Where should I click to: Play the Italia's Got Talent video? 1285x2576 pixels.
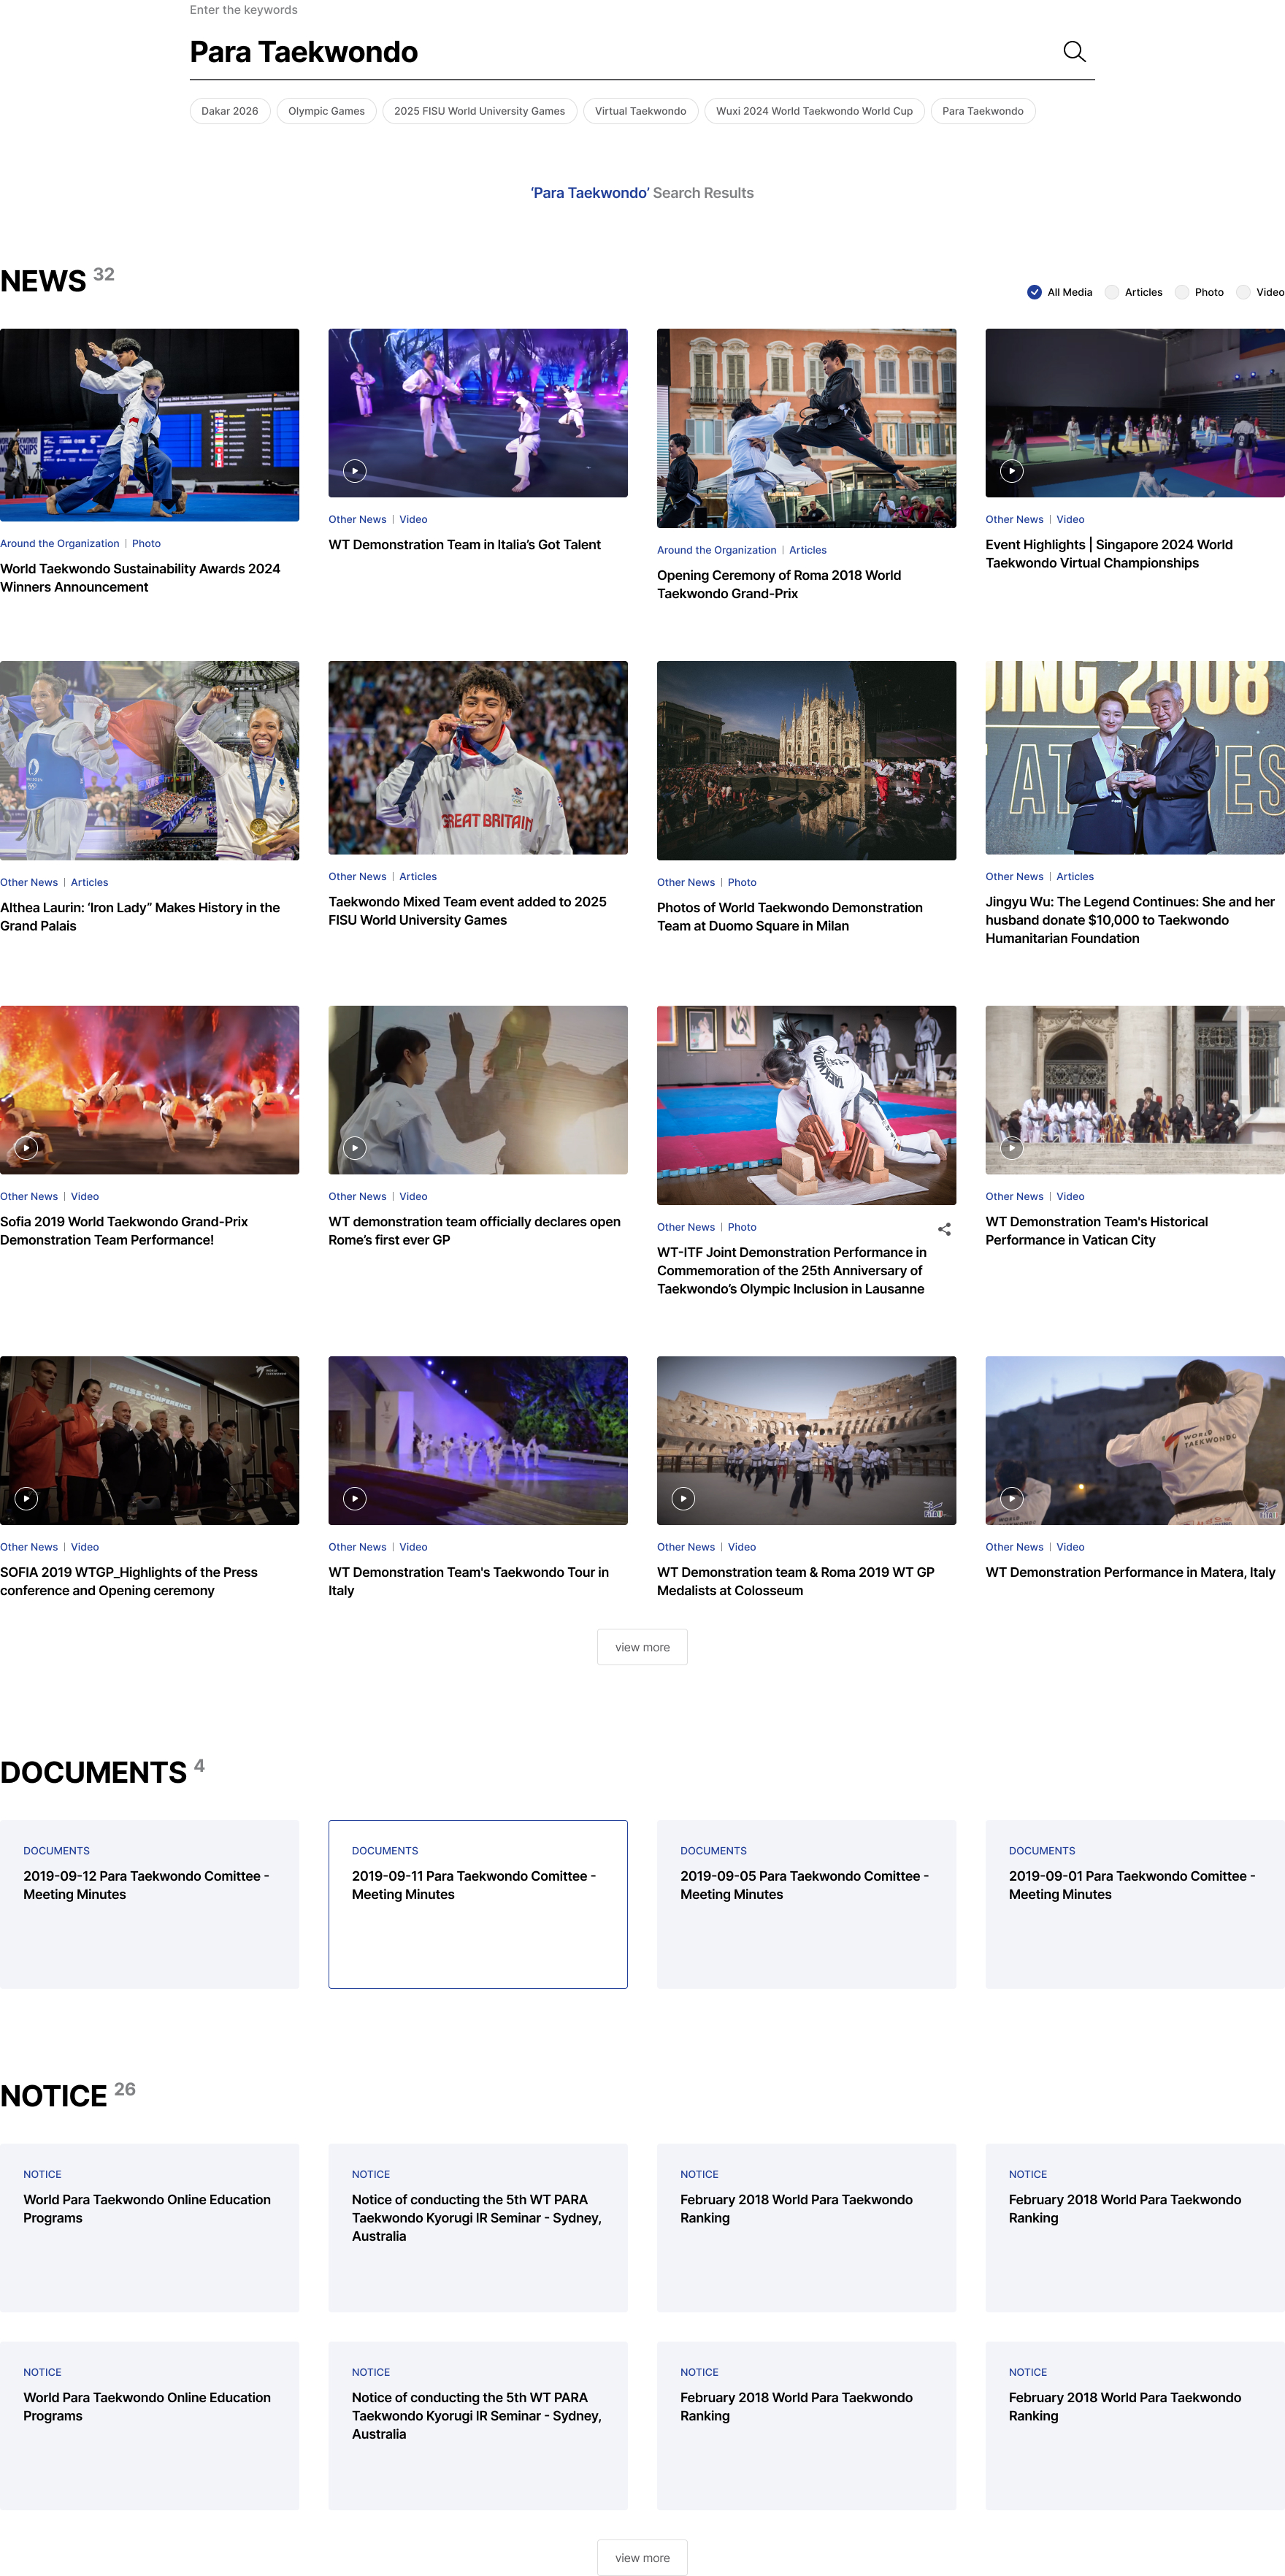tap(355, 471)
